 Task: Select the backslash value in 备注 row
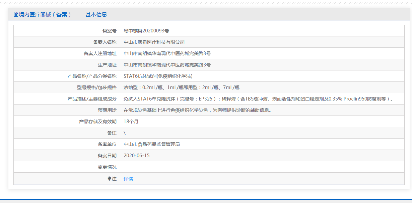125,133
